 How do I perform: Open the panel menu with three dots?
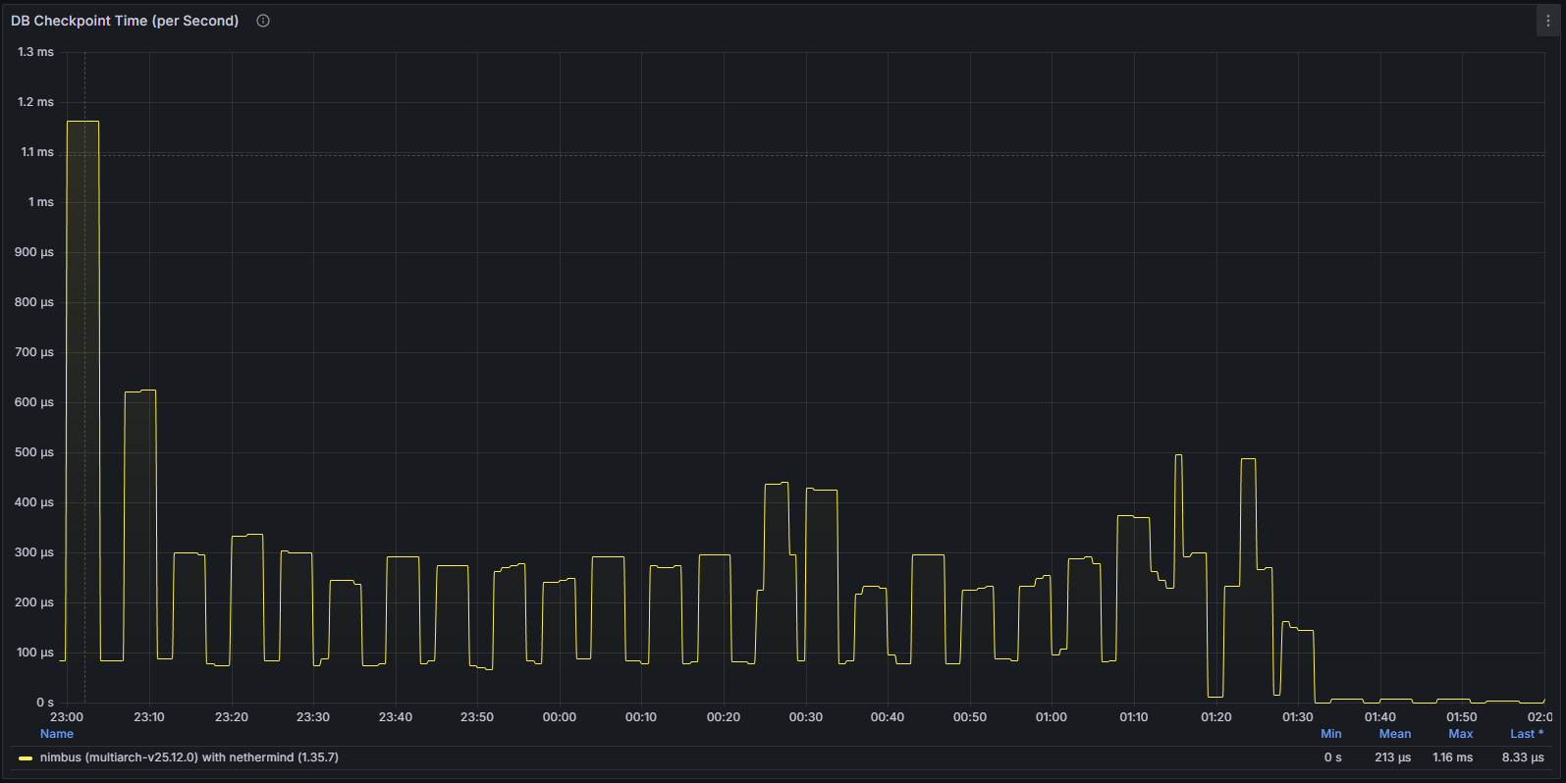pyautogui.click(x=1548, y=21)
